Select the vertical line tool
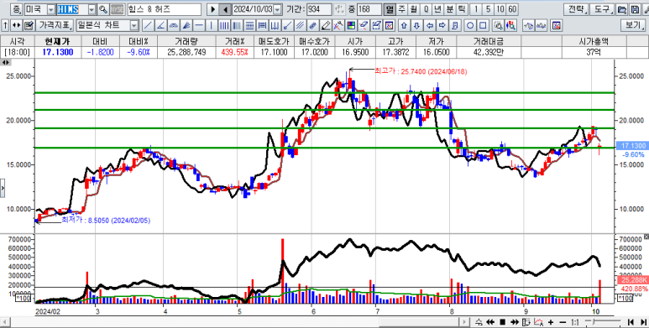This screenshot has height=328, width=649. pos(212,26)
